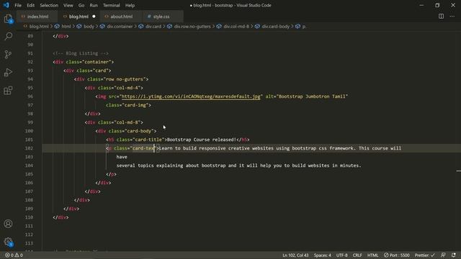Click Ln 102, Col 43 status item
Viewport: 461px width, 259px height.
click(x=295, y=255)
